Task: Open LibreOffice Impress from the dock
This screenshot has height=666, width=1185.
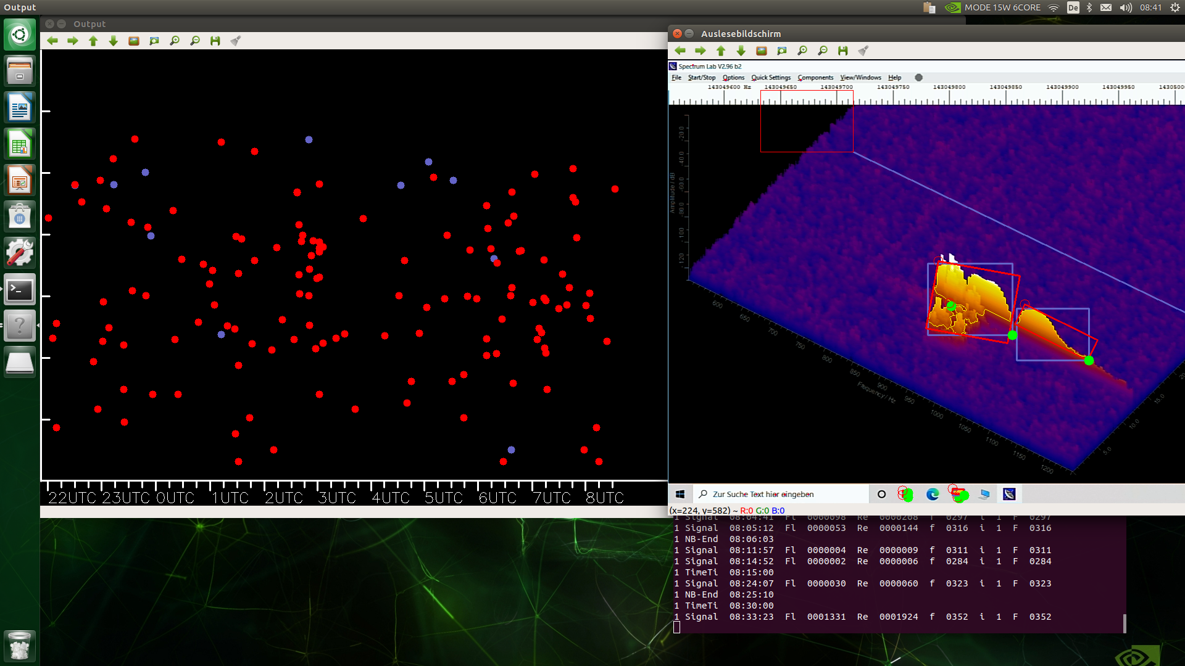Action: 20,181
